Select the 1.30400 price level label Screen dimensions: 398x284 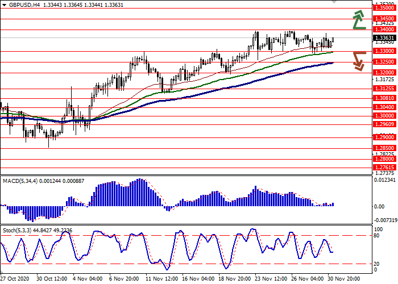[385, 107]
